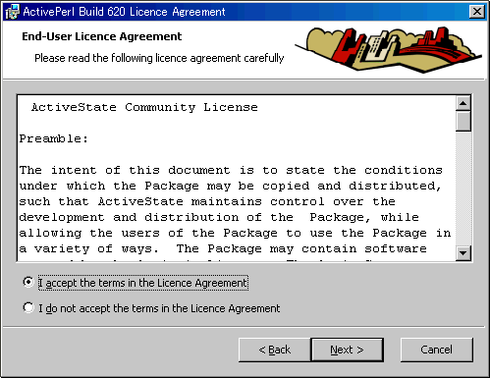Click the 'ActiveState Community License' heading line

click(144, 107)
